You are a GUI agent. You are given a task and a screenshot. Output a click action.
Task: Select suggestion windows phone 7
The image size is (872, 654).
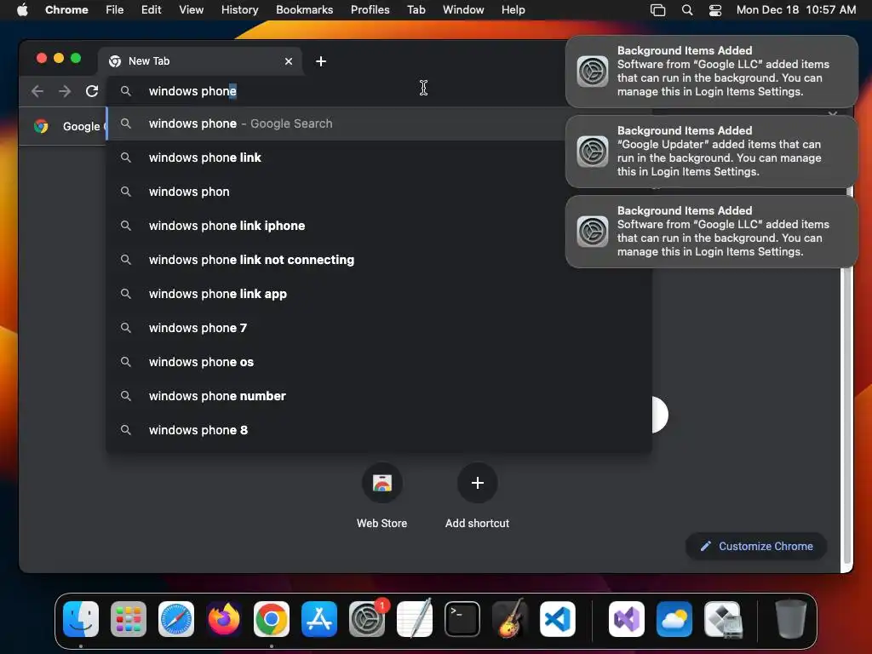(x=378, y=328)
